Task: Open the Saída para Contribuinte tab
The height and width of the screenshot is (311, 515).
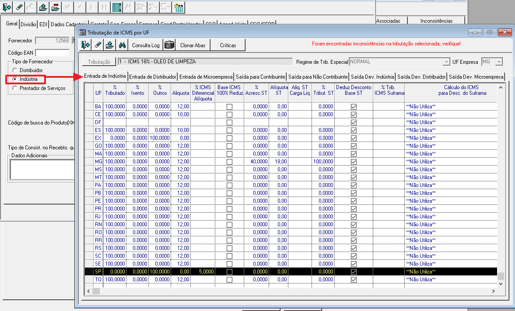Action: pos(260,77)
